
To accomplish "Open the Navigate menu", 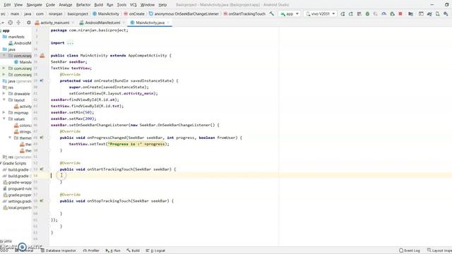I will pyautogui.click(x=35, y=5).
